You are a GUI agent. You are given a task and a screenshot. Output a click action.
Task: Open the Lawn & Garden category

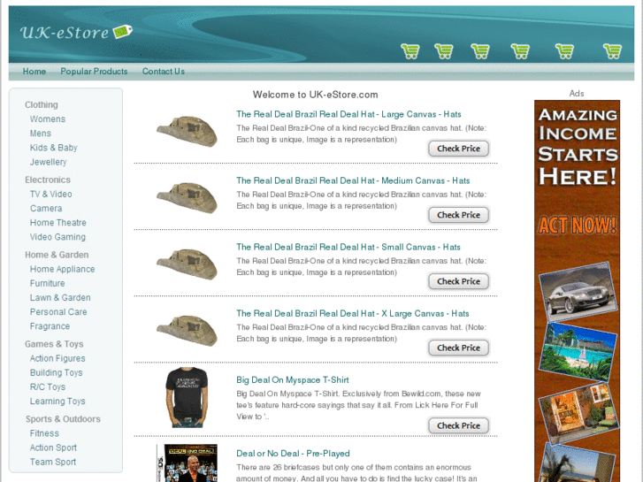60,298
